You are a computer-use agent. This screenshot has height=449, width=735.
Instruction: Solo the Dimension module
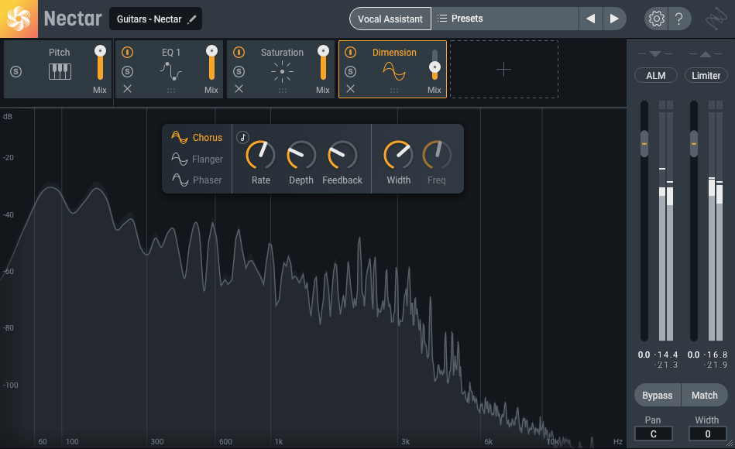(x=350, y=72)
